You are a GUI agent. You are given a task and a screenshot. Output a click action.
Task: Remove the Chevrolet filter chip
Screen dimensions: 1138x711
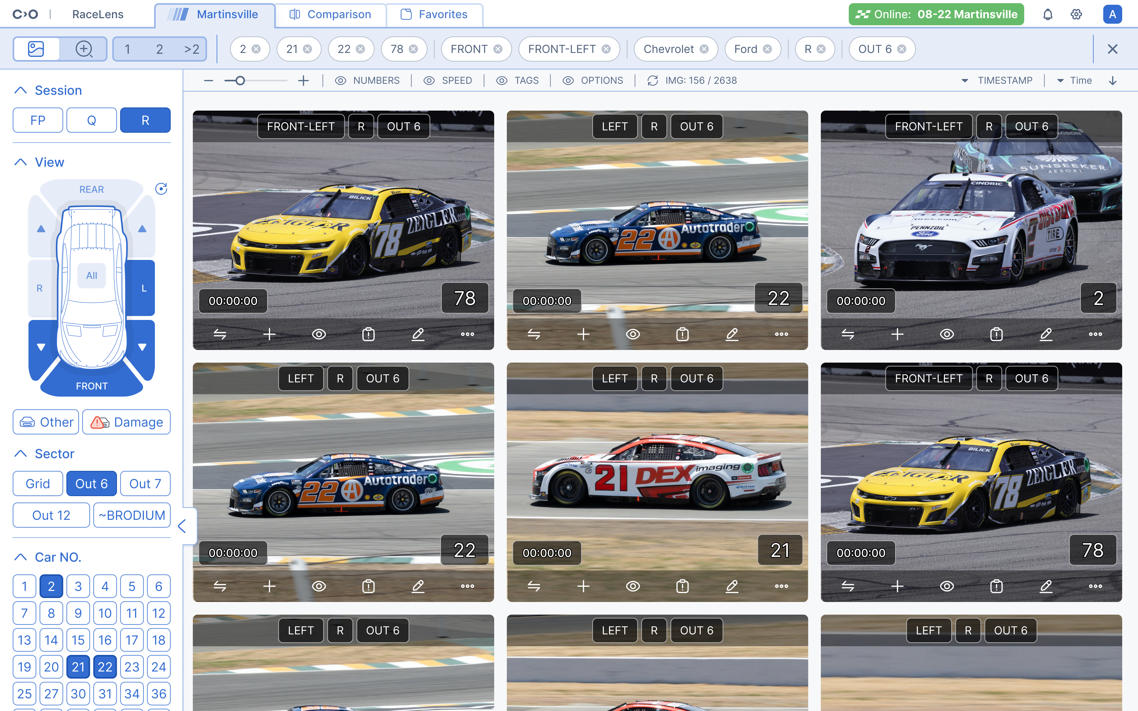[x=704, y=49]
